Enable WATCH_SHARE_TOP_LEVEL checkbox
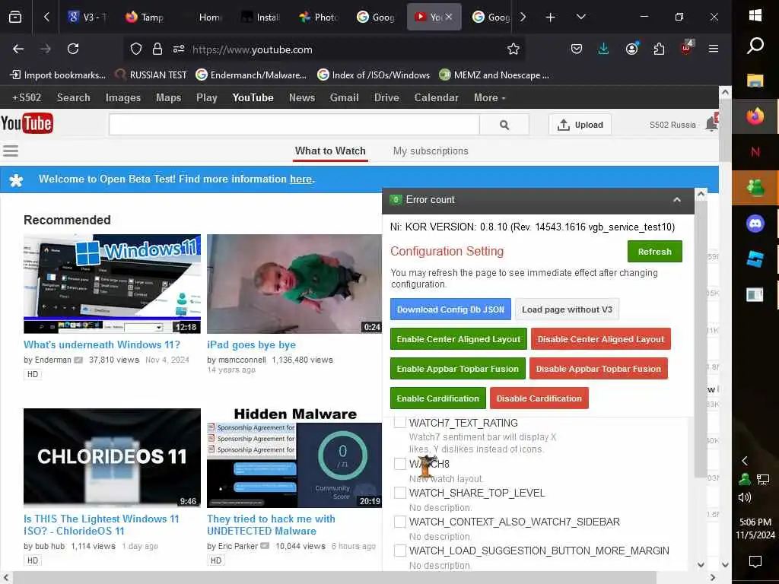 click(x=400, y=493)
